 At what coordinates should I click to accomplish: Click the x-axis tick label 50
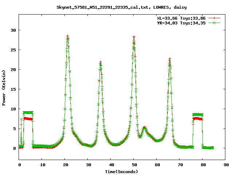pyautogui.click(x=134, y=165)
